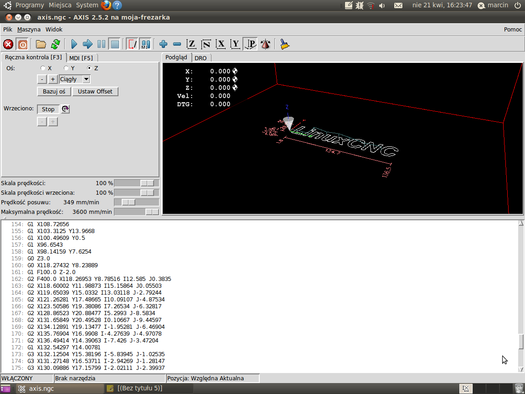Click the Ustaw Offset button
525x394 pixels.
(x=95, y=92)
